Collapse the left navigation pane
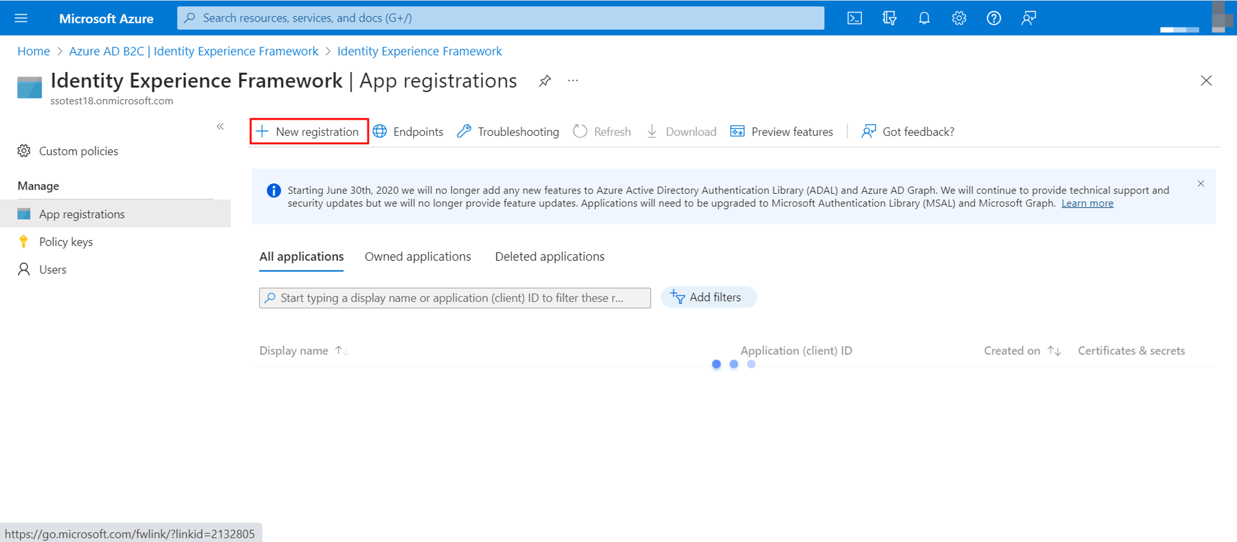 220,126
